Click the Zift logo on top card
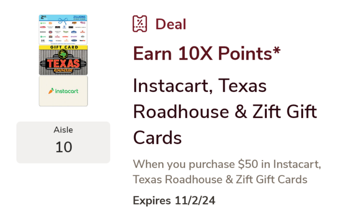 tap(43, 17)
